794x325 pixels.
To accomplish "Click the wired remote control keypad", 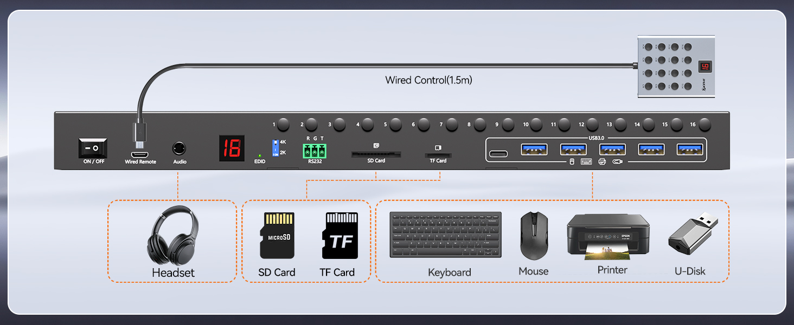I will pos(676,67).
